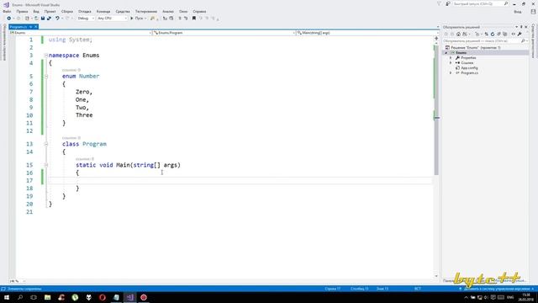Open the Окно menu
Screen dimensions: 538x303
[x=183, y=11]
